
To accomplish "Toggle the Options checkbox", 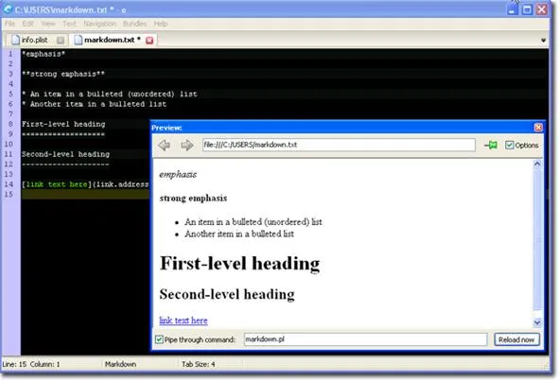I will click(509, 145).
